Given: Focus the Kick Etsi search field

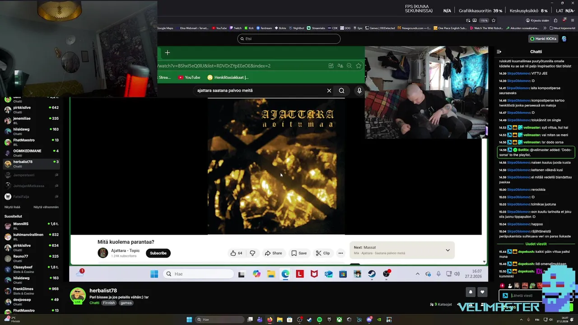Looking at the screenshot, I should click(x=289, y=39).
